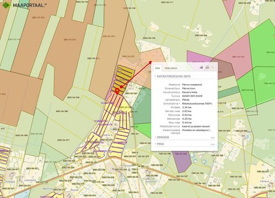Viewport: 275px width, 198px height.
Task: Click the truncated Pindala on ebatäpne note
Action: pos(197,130)
